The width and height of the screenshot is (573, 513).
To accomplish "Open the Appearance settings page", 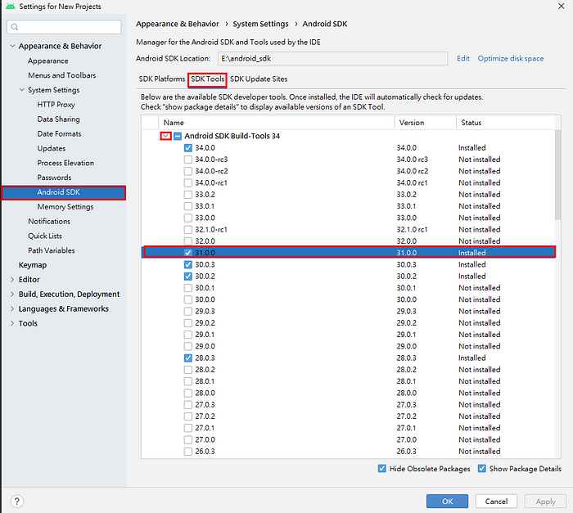I will pos(47,61).
